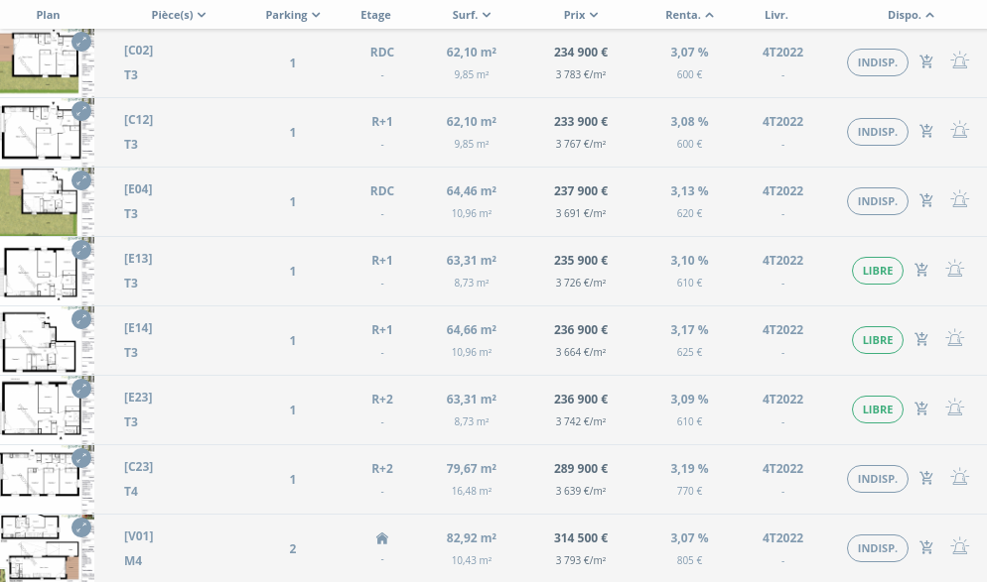Click the alert siren icon for lot C02
This screenshot has width=987, height=582.
coord(959,61)
